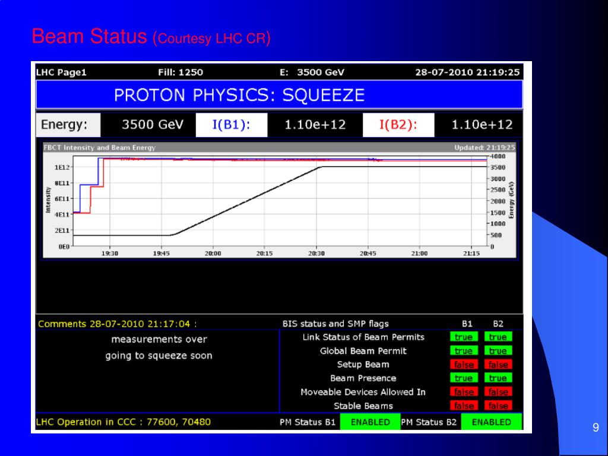Click the "FBCT Intensity and Beam Energy" chart title
Viewport: 608px width, 456px height.
[x=100, y=148]
